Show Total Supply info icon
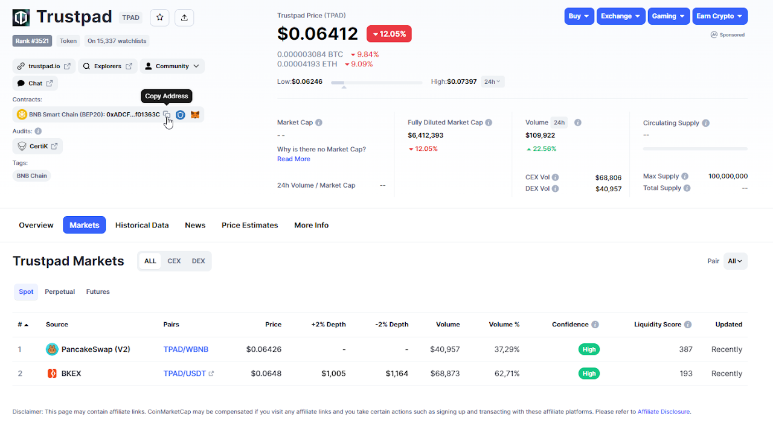The height and width of the screenshot is (432, 773). [687, 188]
